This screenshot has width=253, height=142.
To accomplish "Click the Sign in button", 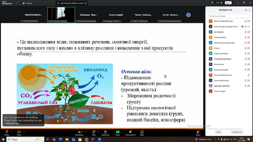I will [228, 3].
